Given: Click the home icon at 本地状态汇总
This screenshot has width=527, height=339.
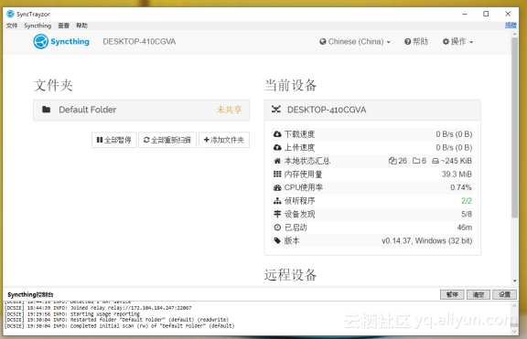Looking at the screenshot, I should tap(277, 161).
